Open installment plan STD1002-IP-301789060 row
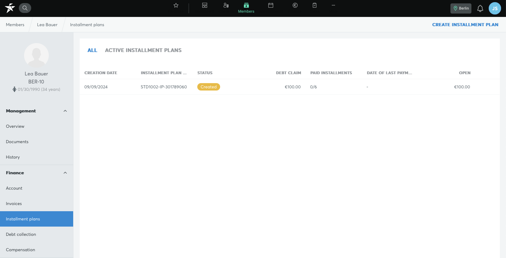The image size is (506, 258). pyautogui.click(x=290, y=87)
